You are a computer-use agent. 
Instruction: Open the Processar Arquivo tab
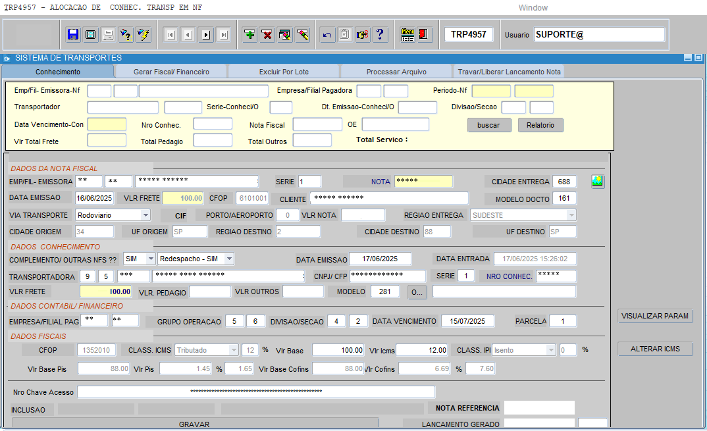pyautogui.click(x=396, y=72)
